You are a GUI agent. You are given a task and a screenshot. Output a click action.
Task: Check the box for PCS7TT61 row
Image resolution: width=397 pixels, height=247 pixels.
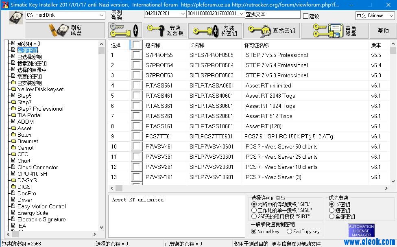[x=137, y=136]
